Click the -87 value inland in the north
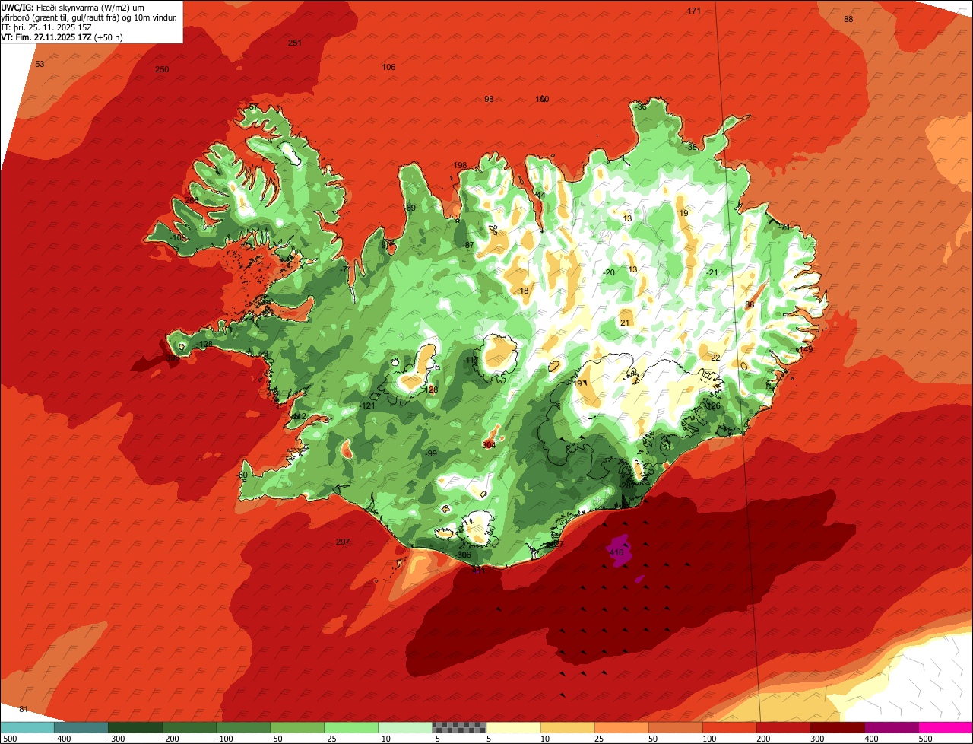Image resolution: width=973 pixels, height=744 pixels. tap(468, 245)
